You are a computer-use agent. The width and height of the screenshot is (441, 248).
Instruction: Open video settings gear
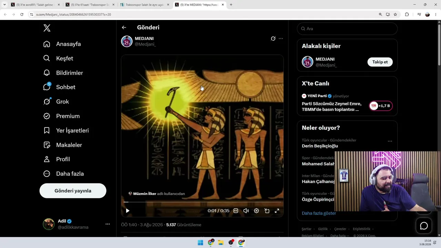256,211
